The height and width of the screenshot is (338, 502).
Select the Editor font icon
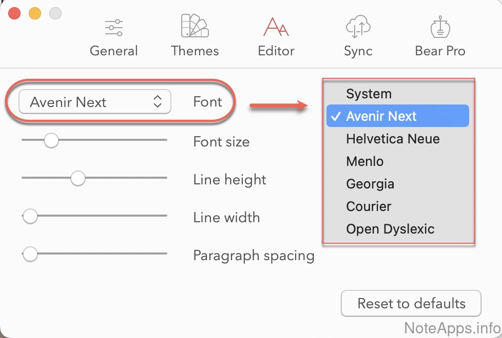(276, 28)
